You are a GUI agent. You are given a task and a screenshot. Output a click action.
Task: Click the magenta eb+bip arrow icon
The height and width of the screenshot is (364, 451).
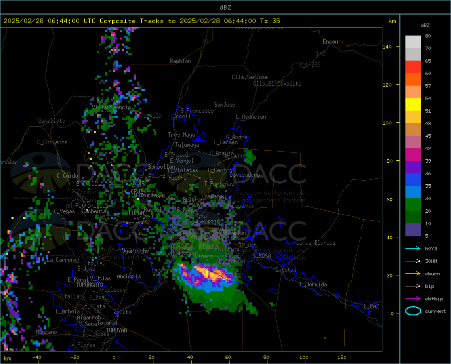tap(413, 298)
